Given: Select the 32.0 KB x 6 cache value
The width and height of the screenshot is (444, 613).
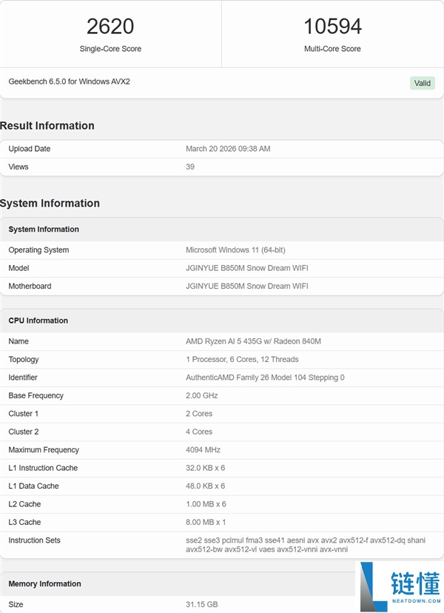Looking at the screenshot, I should 205,468.
